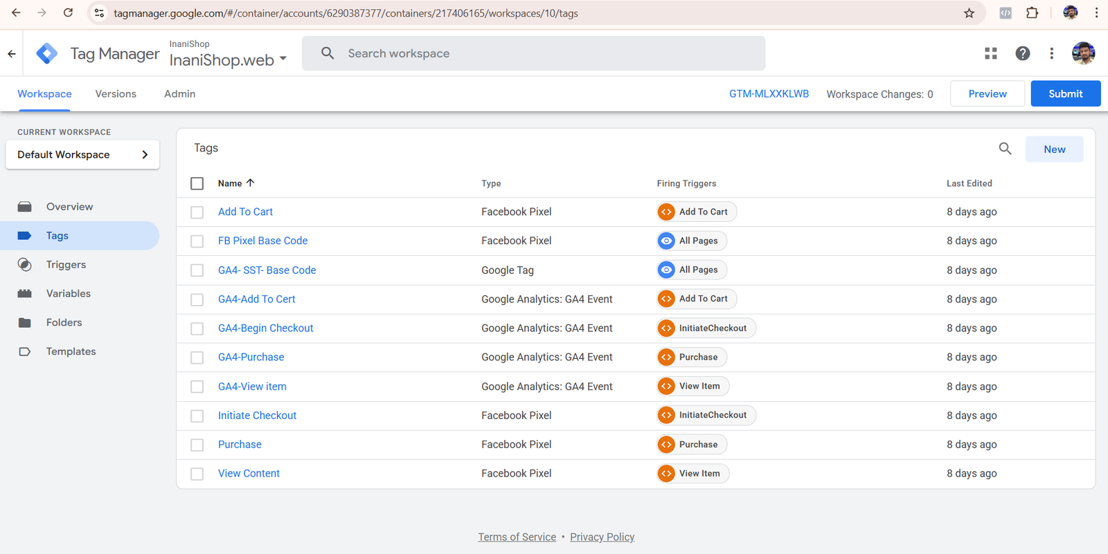Click trigger chip for Add To Cart tag
Screen dimensions: 1108x554
(x=697, y=212)
